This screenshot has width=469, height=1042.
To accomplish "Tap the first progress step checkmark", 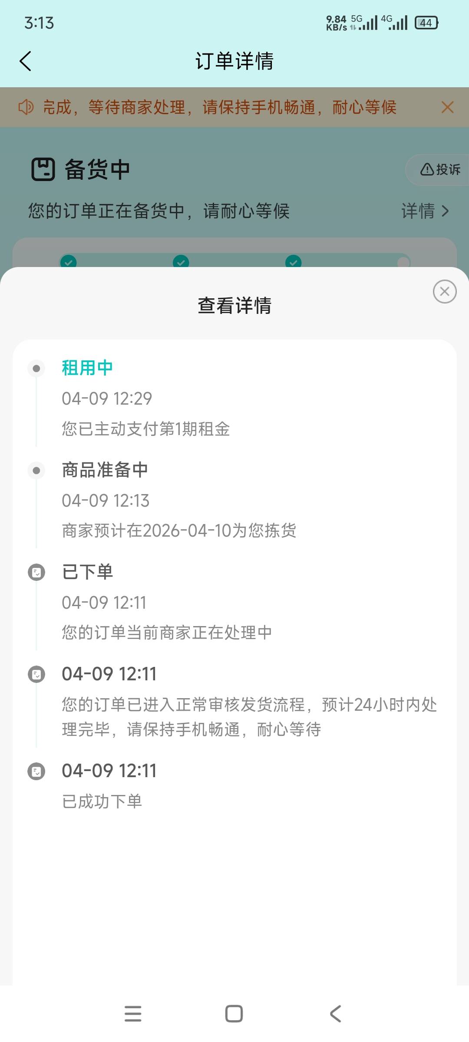I will tap(69, 262).
